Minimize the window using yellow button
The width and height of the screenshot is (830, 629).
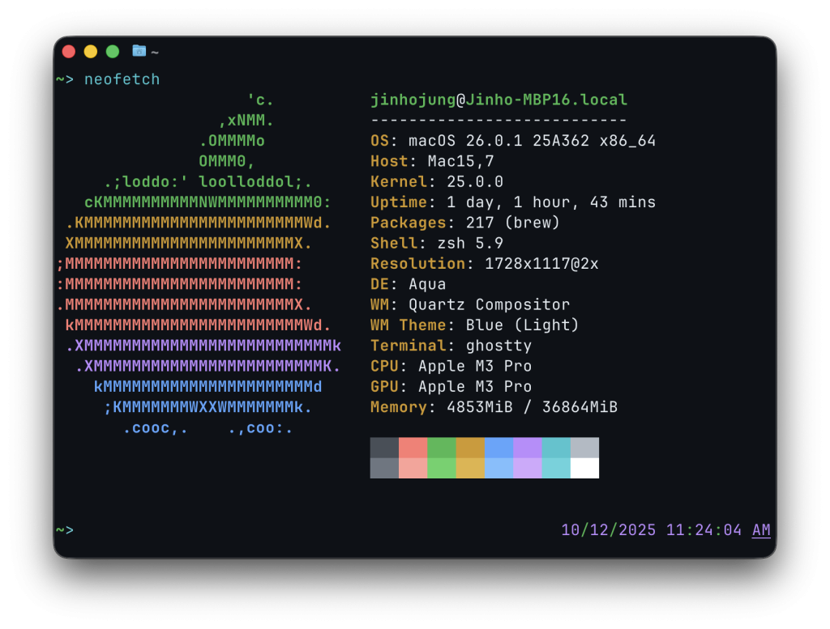(x=91, y=52)
